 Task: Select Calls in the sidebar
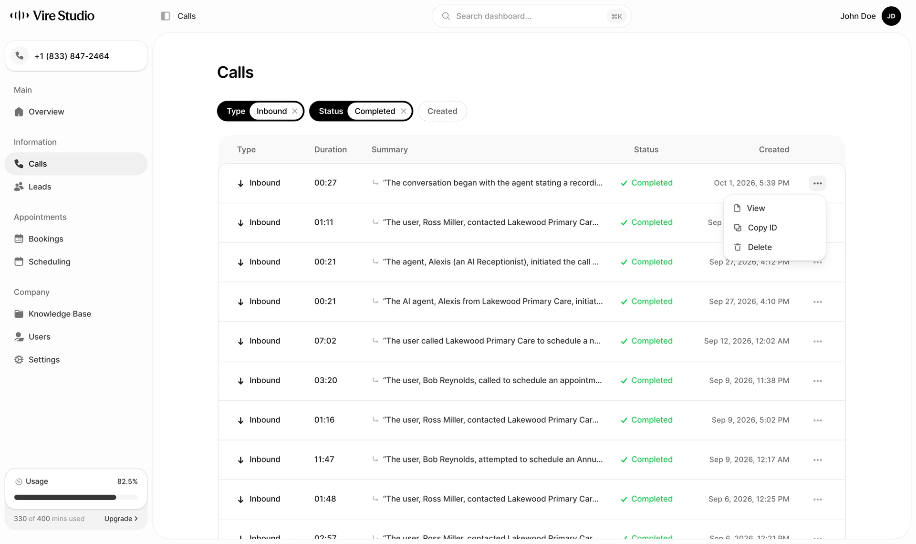pos(76,164)
